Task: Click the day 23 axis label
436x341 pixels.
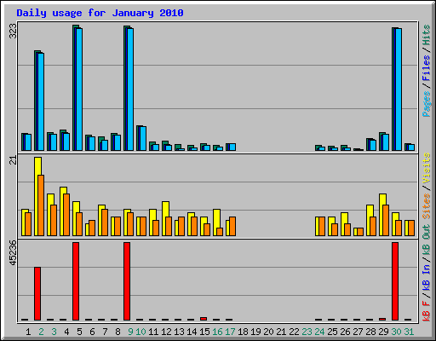Action: tap(307, 332)
